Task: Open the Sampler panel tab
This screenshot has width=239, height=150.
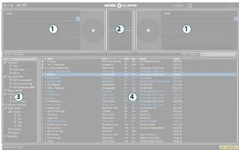Action: click(x=18, y=54)
